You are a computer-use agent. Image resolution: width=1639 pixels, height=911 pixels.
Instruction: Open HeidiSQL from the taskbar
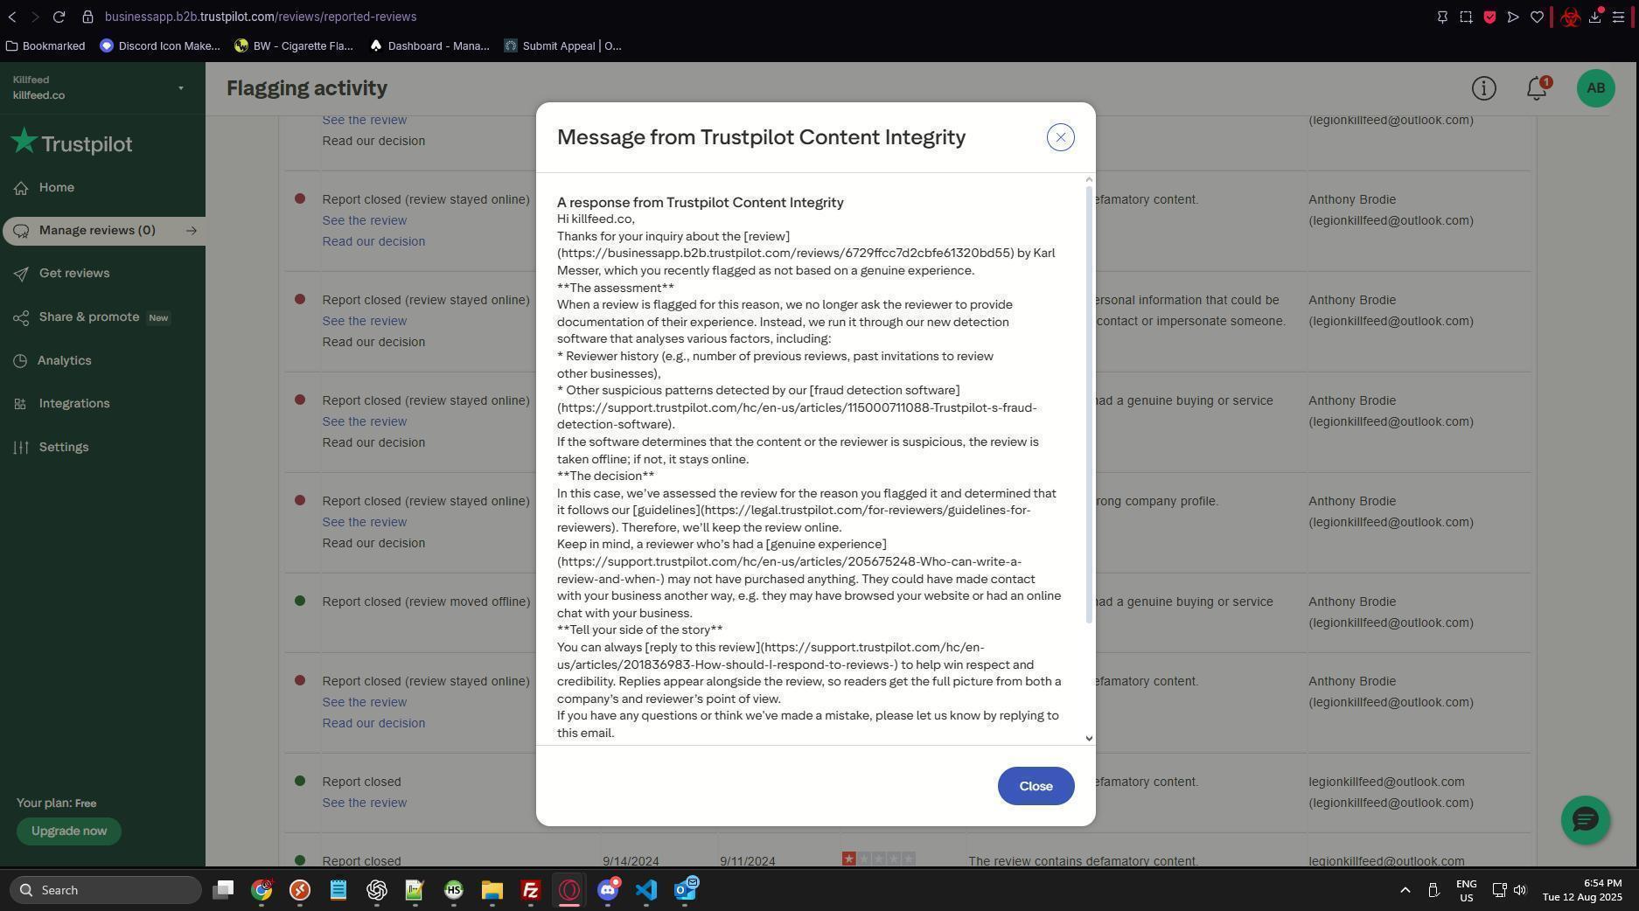(453, 890)
